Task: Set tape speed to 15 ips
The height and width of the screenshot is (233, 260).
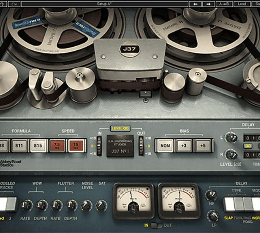Action: [76, 146]
